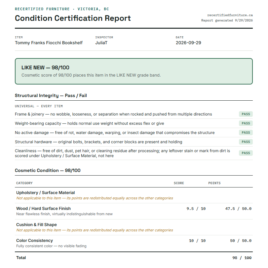Click the CATEGORY column header

click(x=24, y=183)
